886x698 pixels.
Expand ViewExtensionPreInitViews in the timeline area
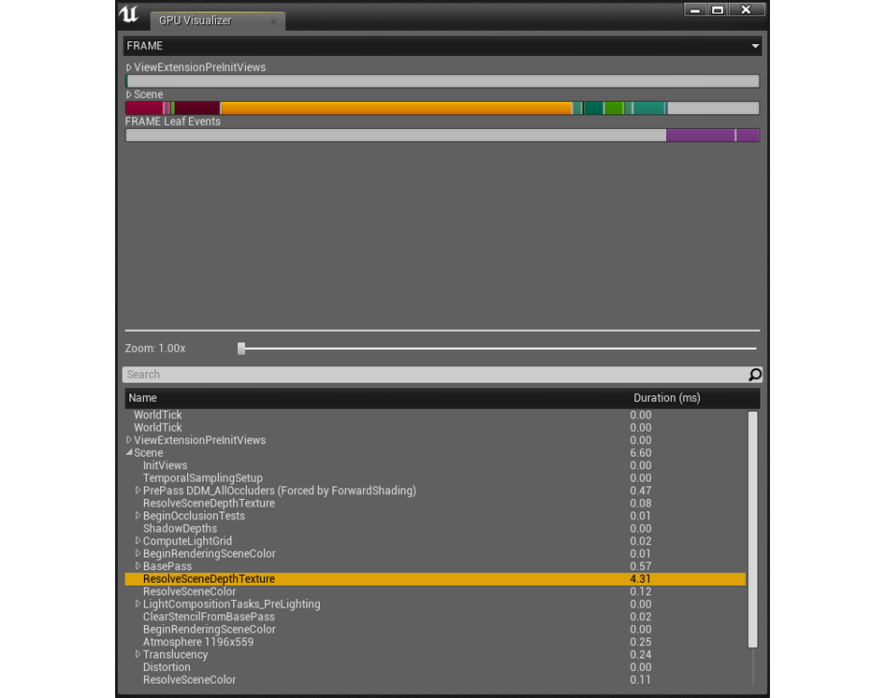point(129,68)
